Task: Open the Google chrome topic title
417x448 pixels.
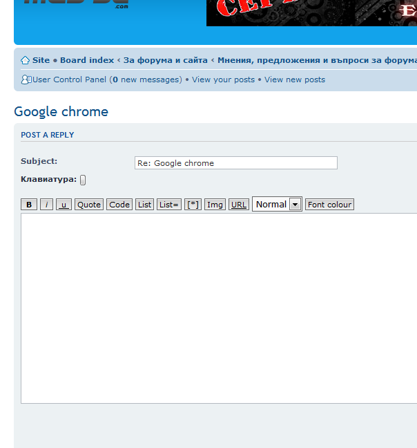Action: tap(61, 111)
